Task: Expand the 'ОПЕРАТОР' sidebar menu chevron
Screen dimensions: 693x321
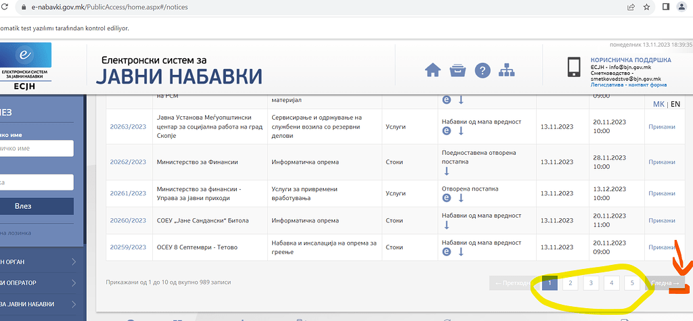Action: [x=73, y=283]
